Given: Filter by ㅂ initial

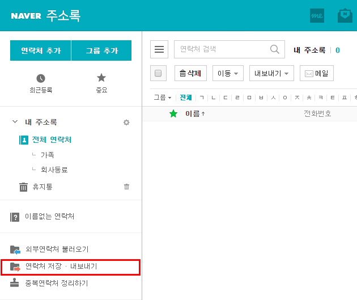Looking at the screenshot, I should coord(261,98).
